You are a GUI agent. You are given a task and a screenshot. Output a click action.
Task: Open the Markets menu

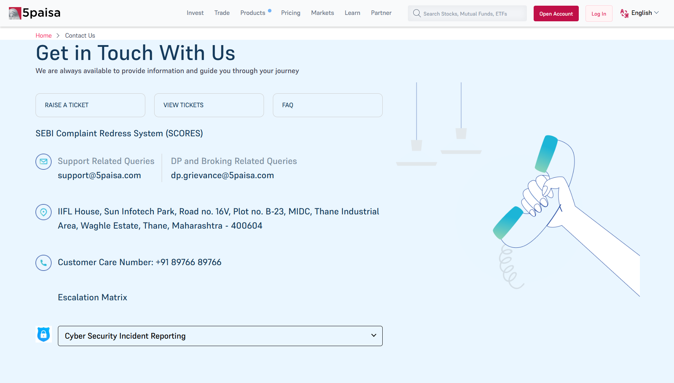pos(322,13)
